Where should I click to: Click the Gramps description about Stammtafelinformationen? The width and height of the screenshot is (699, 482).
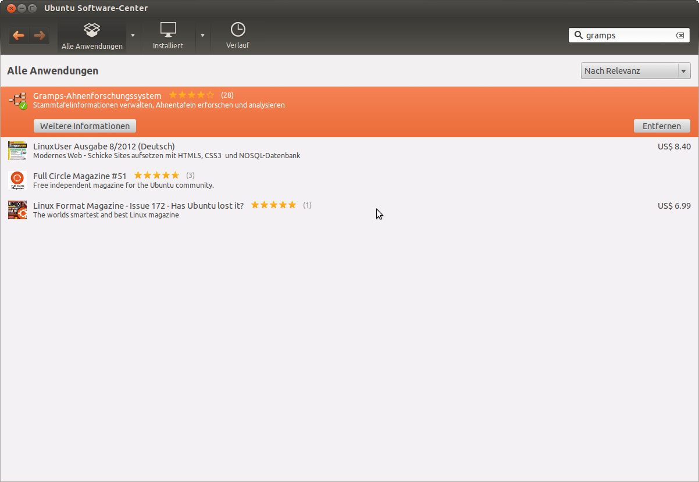(159, 105)
